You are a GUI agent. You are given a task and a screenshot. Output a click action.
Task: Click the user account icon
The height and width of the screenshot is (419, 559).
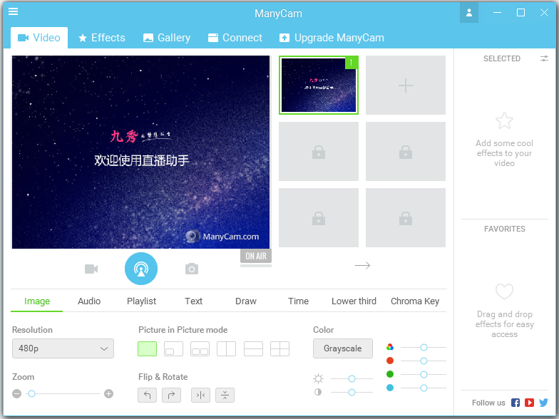pos(468,12)
